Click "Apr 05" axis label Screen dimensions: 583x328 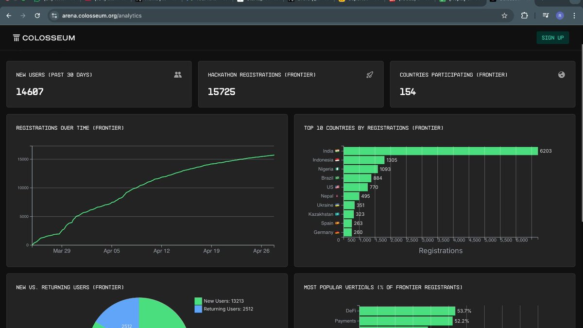pyautogui.click(x=112, y=251)
